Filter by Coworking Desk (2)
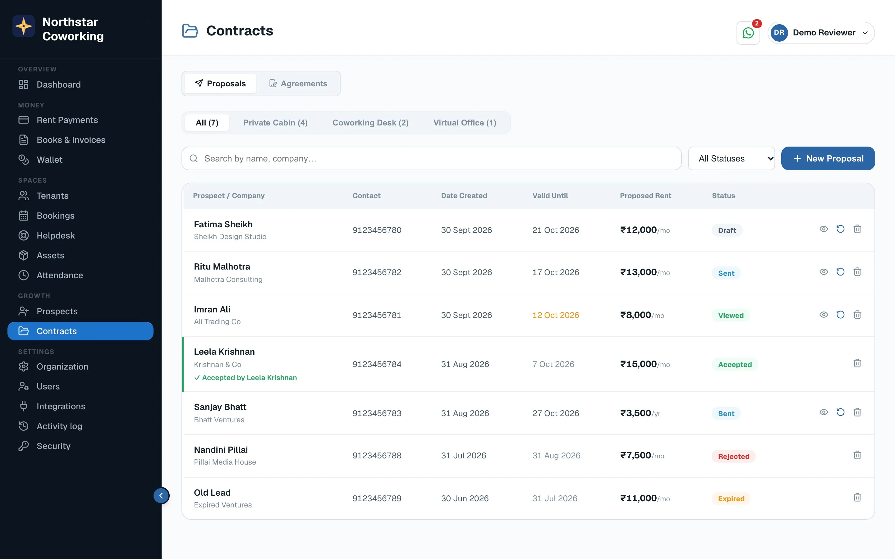The image size is (895, 559). (x=370, y=123)
